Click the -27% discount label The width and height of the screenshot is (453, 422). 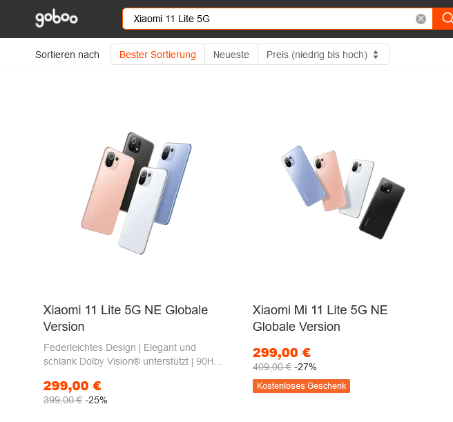tap(305, 367)
